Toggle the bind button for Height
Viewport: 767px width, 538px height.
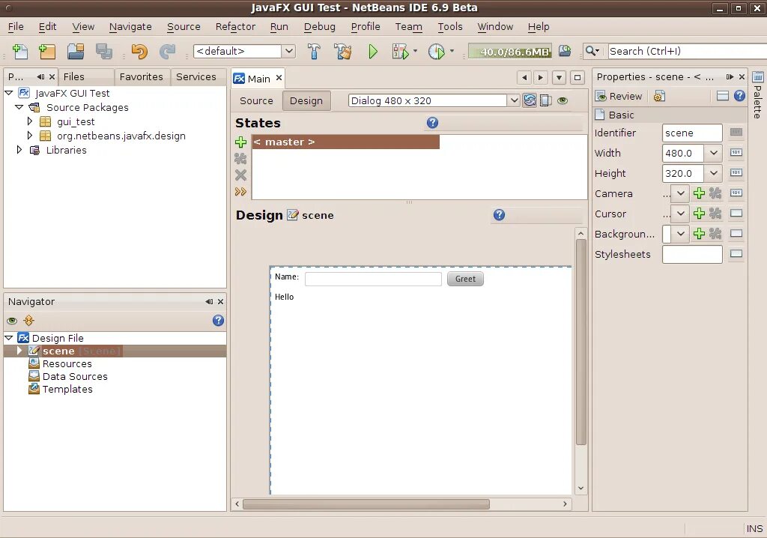click(x=736, y=173)
